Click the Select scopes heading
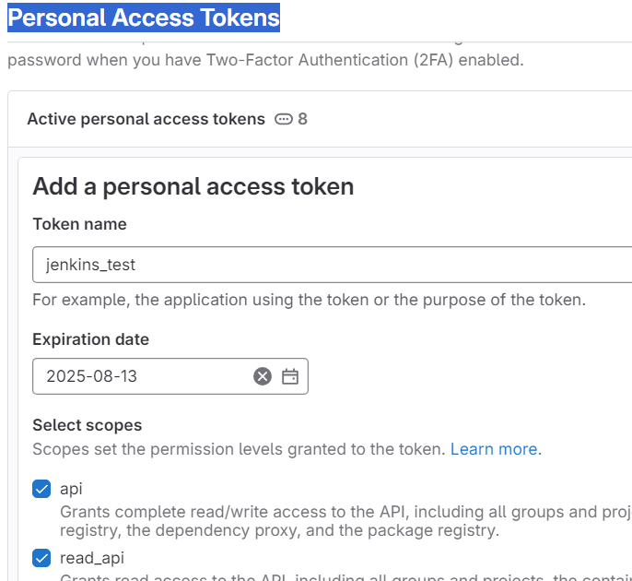The height and width of the screenshot is (581, 632). [x=87, y=425]
